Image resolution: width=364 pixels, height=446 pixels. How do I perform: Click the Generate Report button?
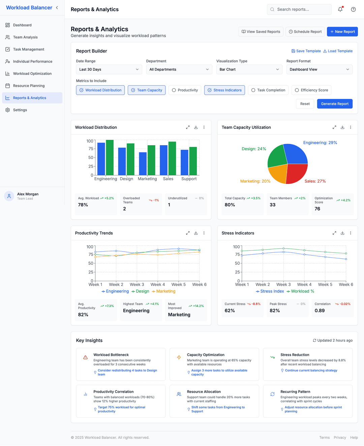(335, 104)
